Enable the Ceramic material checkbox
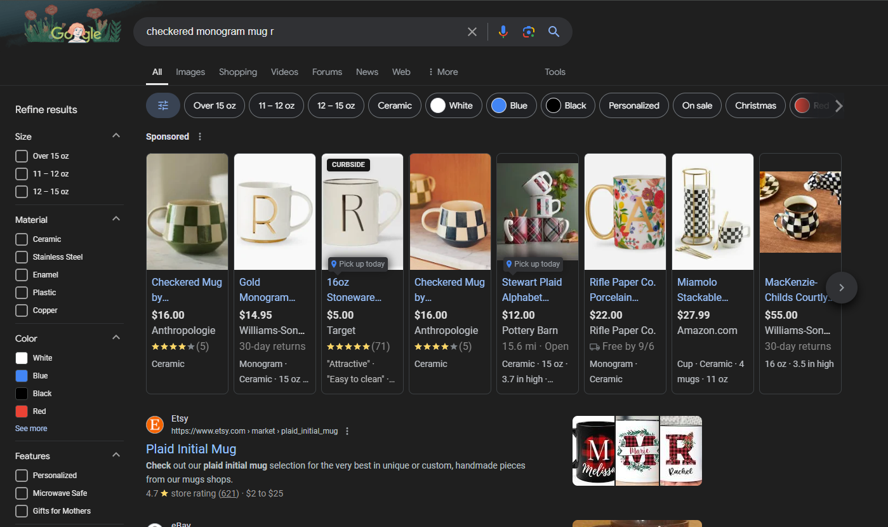The image size is (888, 527). 22,239
